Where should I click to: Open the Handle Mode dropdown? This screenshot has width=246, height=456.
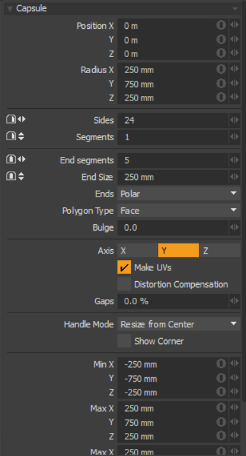179,324
